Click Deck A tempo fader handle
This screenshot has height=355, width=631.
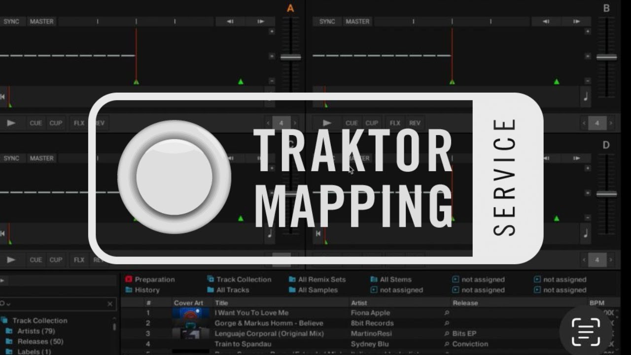click(290, 57)
